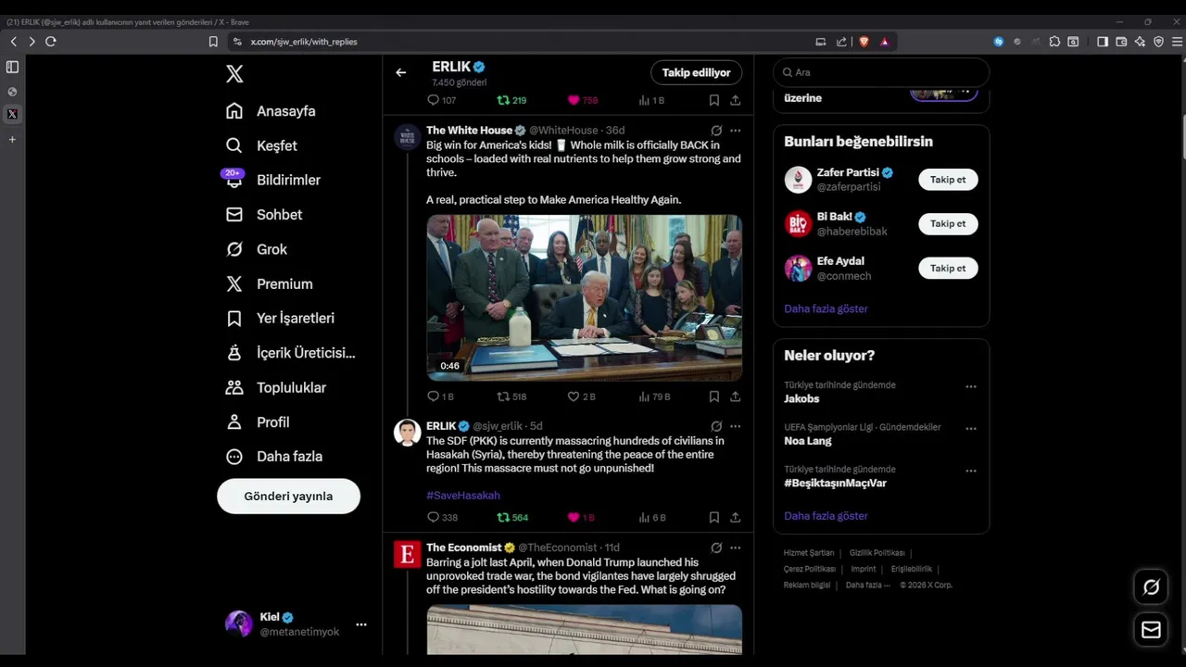Click search field Ara
The image size is (1186, 667).
click(x=881, y=72)
